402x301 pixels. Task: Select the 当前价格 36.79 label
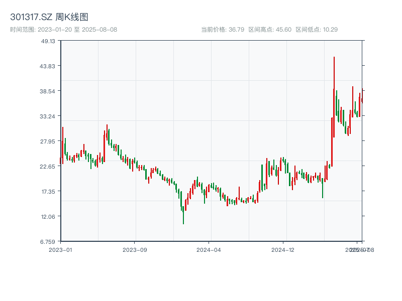coord(223,30)
